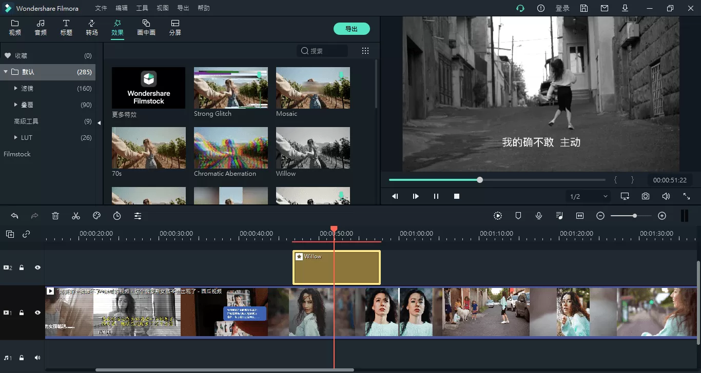Screen dimensions: 701x373
Task: Toggle visibility of the video overlay track
Action: pos(37,267)
